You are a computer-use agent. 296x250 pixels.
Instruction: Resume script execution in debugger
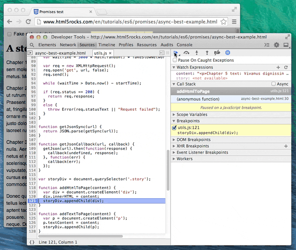[x=176, y=52]
